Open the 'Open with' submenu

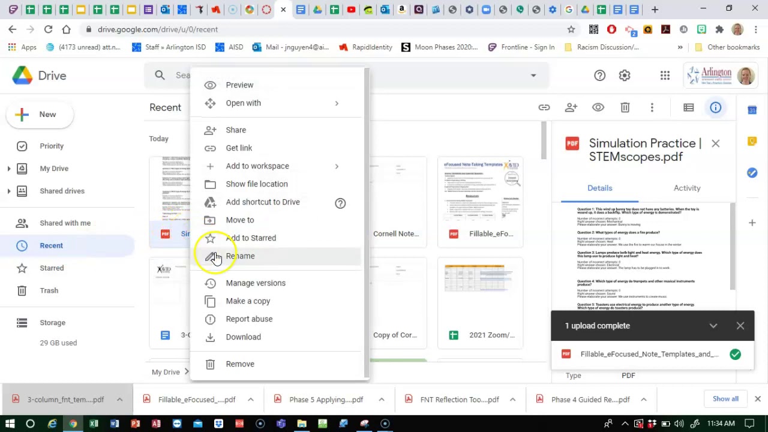point(275,103)
